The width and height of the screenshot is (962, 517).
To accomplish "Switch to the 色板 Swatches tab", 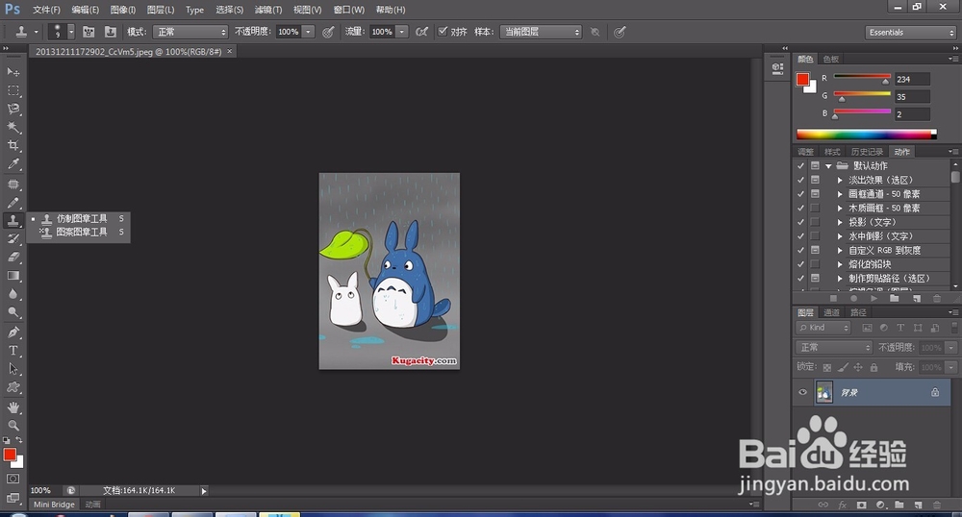I will (x=831, y=60).
